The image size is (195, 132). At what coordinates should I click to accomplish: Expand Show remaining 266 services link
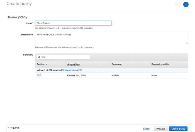[x=72, y=70]
